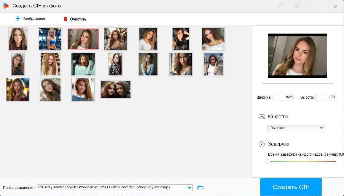The width and height of the screenshot is (344, 196).
Task: Click the Очистить label
Action: pyautogui.click(x=78, y=19)
